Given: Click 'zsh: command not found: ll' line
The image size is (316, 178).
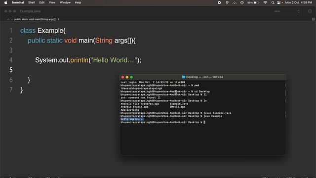Looking at the screenshot, I should 140,98.
